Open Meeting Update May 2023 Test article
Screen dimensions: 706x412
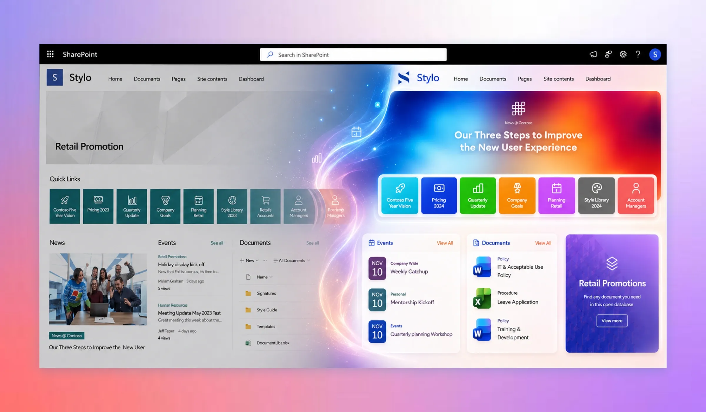(x=189, y=313)
